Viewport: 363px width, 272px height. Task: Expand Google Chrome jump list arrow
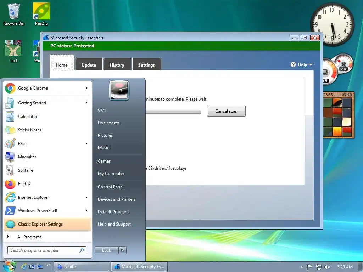(x=86, y=88)
